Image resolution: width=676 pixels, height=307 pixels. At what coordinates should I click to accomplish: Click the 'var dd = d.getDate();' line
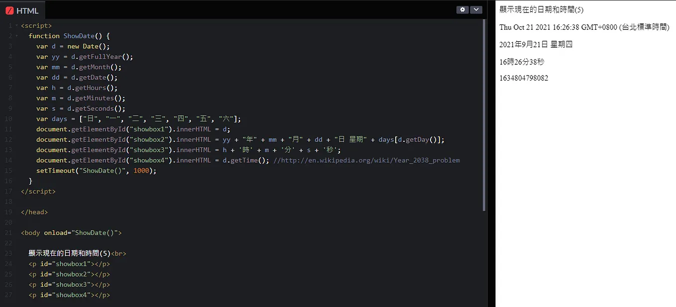[x=77, y=78]
